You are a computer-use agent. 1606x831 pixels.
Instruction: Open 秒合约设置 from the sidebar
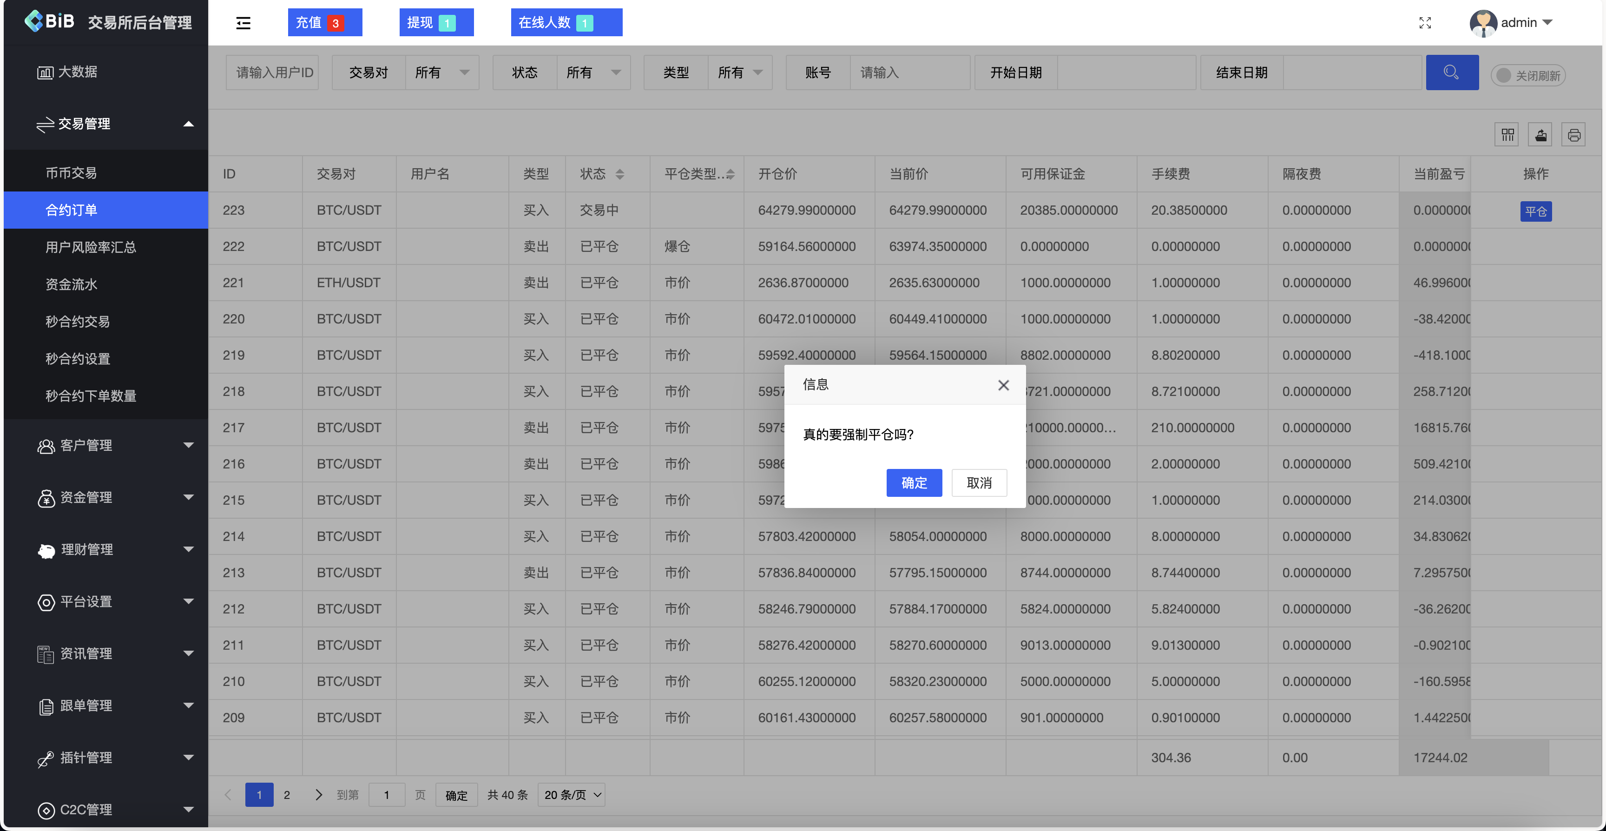[x=77, y=358]
